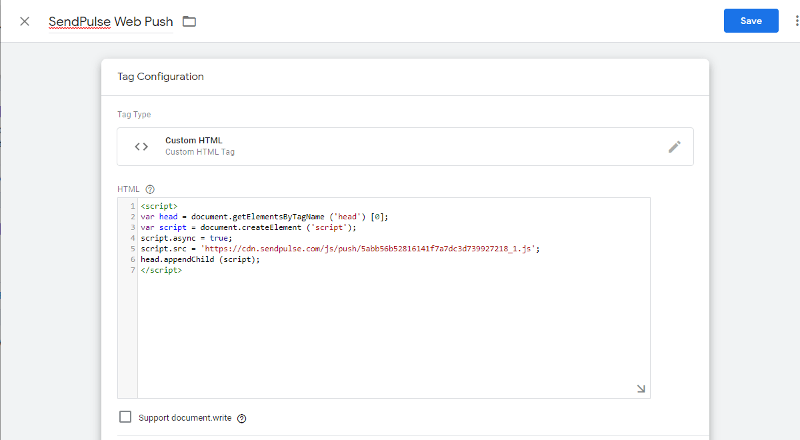The width and height of the screenshot is (800, 440).
Task: Click the Custom HTML code brackets icon
Action: point(141,147)
